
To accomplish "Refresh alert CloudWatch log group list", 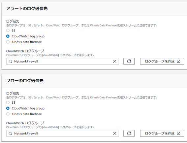I will (x=129, y=61).
